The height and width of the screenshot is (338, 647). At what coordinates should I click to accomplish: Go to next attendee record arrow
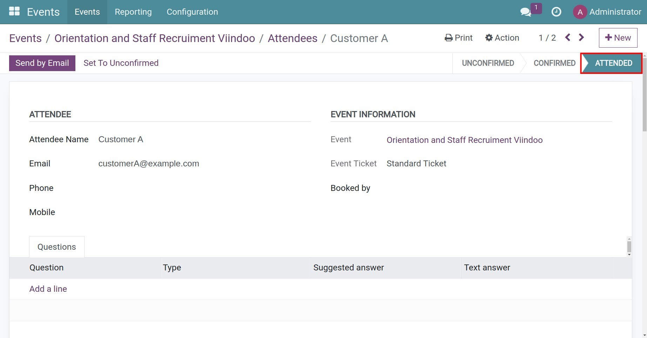pyautogui.click(x=581, y=37)
